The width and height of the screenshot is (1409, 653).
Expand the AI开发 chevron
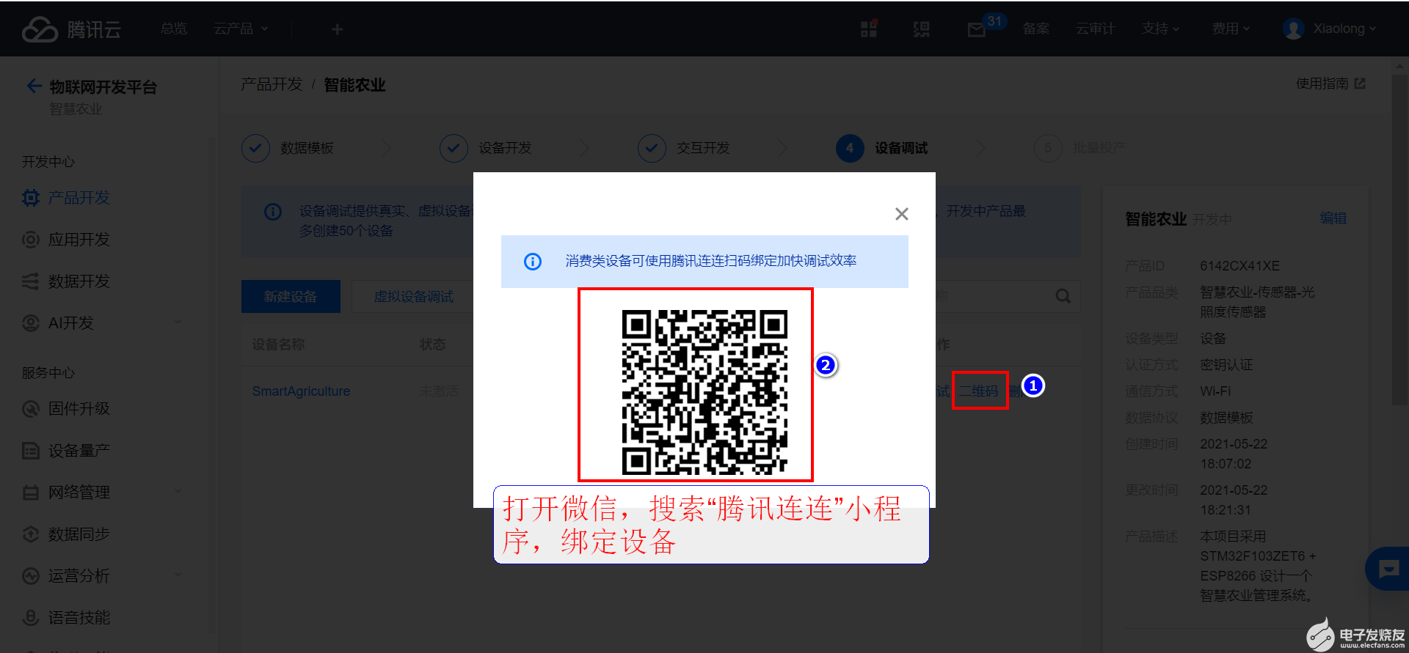coord(178,322)
